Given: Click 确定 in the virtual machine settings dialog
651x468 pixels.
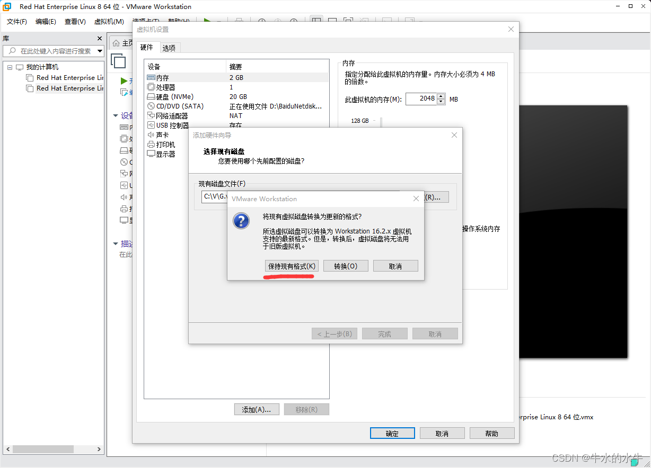Looking at the screenshot, I should [x=392, y=433].
